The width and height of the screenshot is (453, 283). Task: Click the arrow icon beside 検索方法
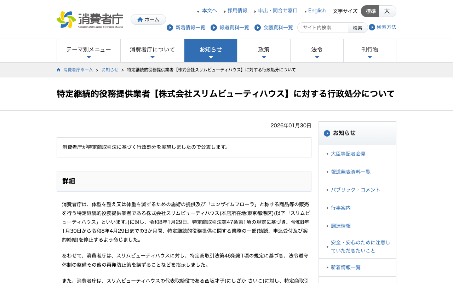click(372, 27)
